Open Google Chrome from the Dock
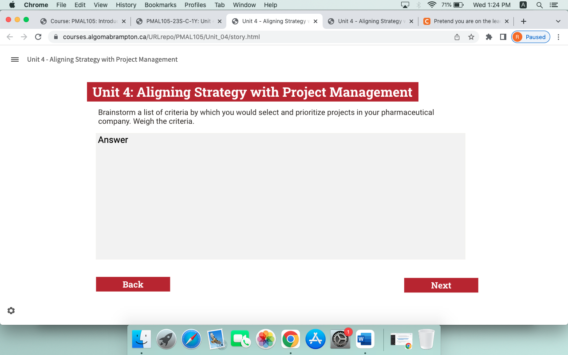568x355 pixels. click(x=291, y=339)
